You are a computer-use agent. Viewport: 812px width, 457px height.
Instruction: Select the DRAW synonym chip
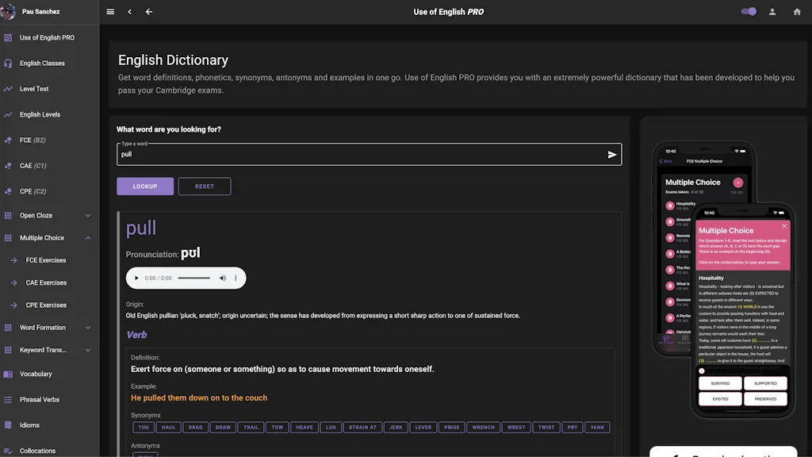pyautogui.click(x=223, y=428)
